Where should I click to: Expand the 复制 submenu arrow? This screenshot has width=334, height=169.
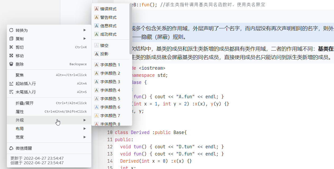click(85, 39)
